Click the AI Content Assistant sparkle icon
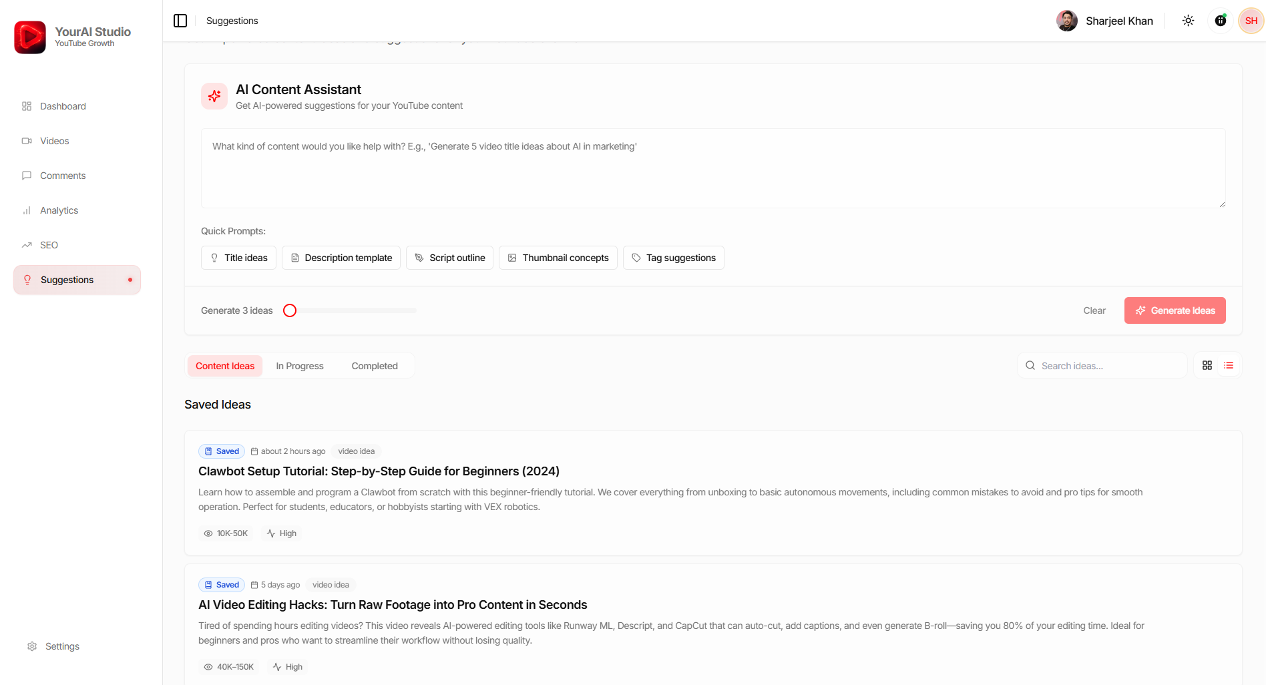 coord(214,96)
